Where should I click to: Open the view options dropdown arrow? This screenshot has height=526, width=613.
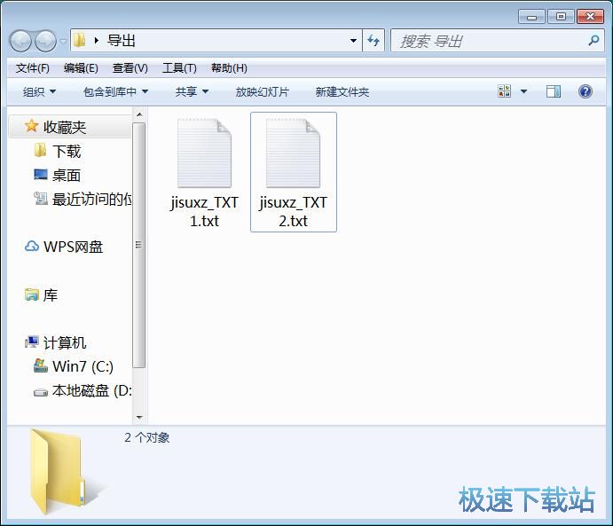click(524, 92)
